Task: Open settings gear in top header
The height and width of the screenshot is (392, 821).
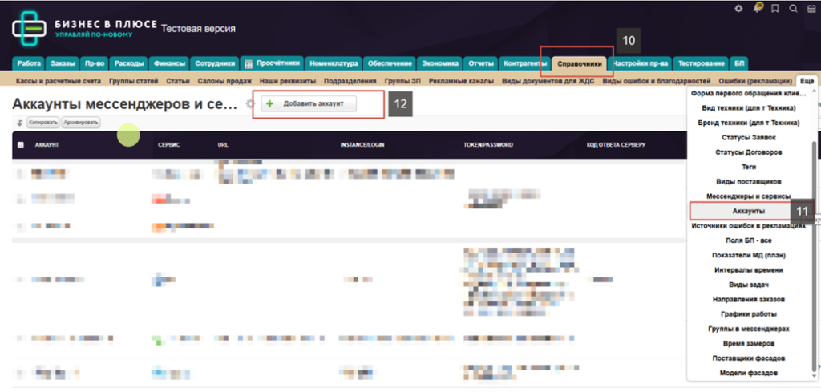Action: tap(739, 9)
